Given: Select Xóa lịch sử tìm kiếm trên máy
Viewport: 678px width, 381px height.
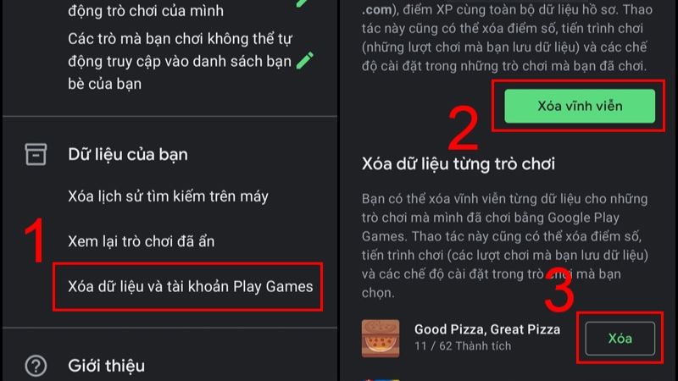Looking at the screenshot, I should pyautogui.click(x=168, y=196).
